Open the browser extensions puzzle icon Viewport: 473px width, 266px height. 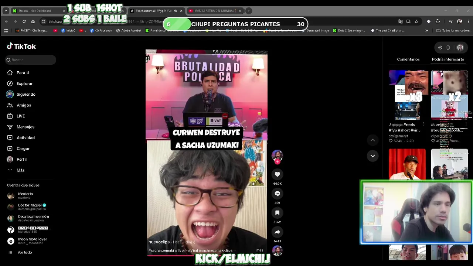(438, 21)
